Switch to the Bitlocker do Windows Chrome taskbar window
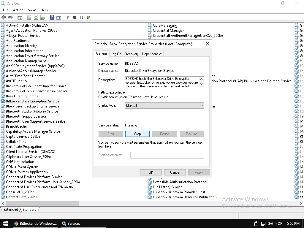Image resolution: width=304 pixels, height=228 pixels. pos(36,224)
